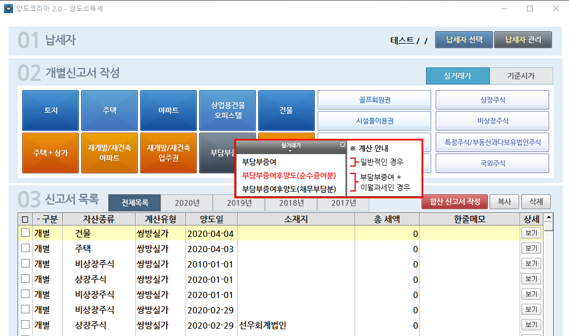Click the 2020-04-04 date cell
569x336 pixels.
pyautogui.click(x=210, y=234)
